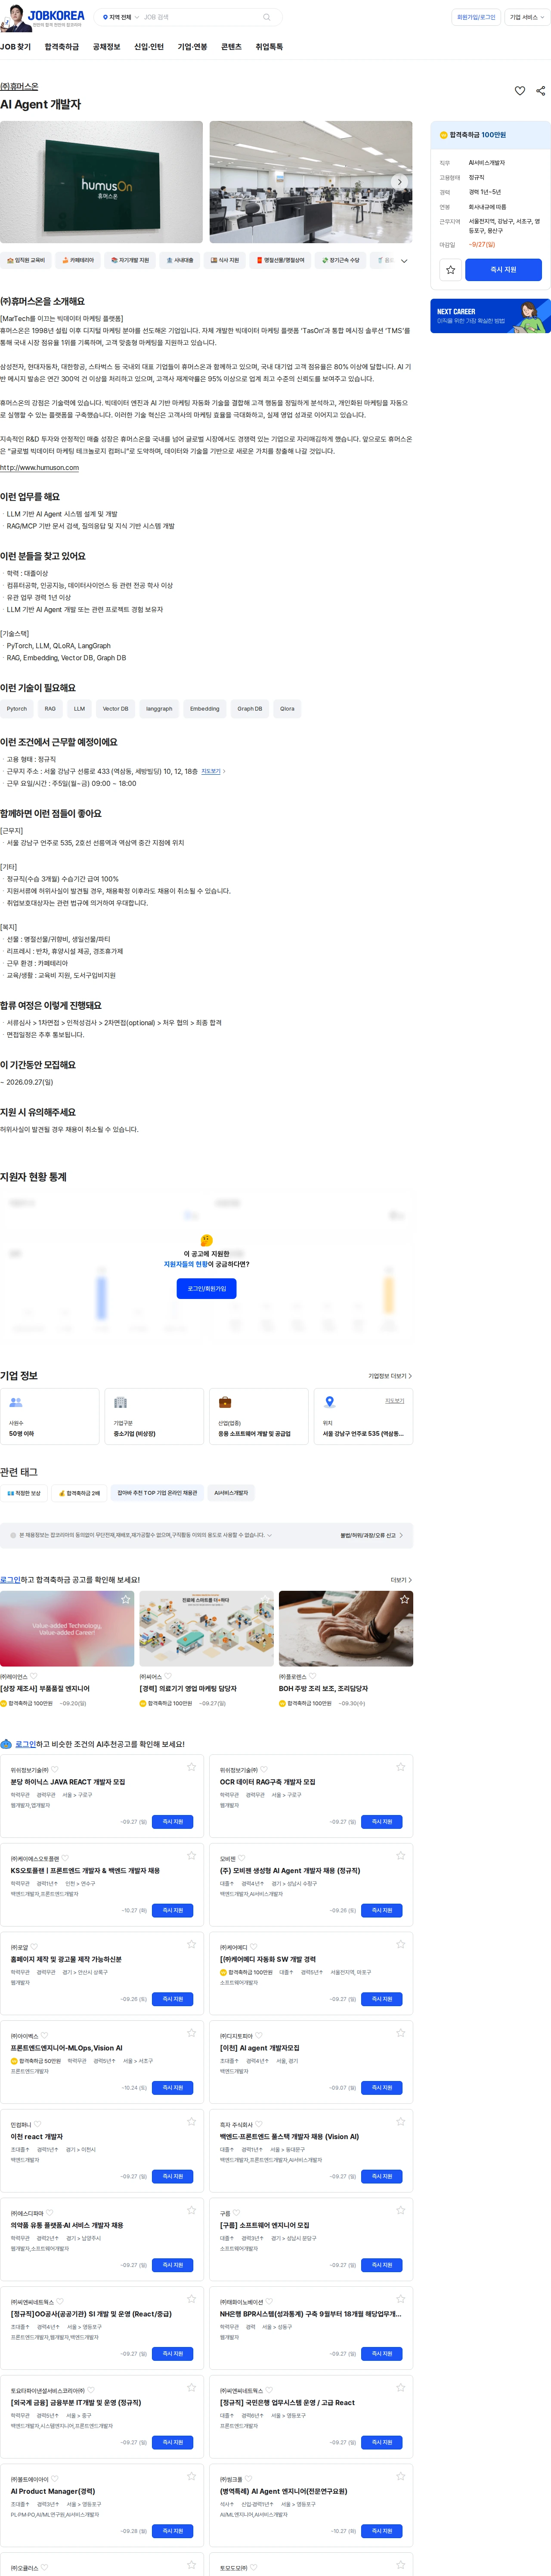Click 즉시 지원 for KS오토플랜 posting
Viewport: 551px width, 2576px height.
pyautogui.click(x=173, y=1911)
